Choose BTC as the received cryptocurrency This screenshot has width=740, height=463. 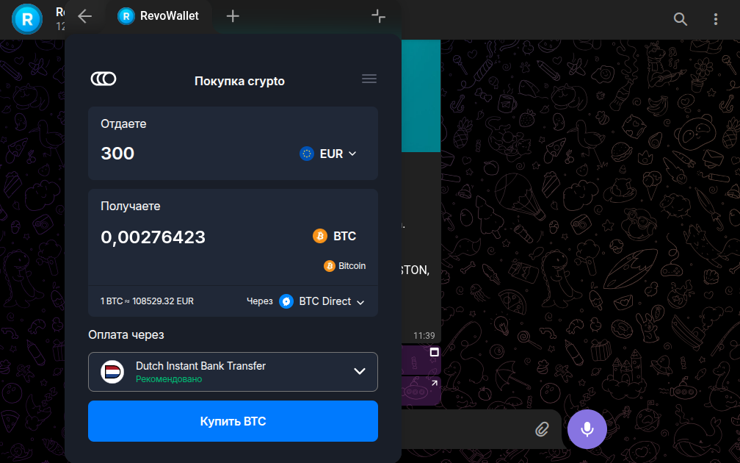[335, 236]
